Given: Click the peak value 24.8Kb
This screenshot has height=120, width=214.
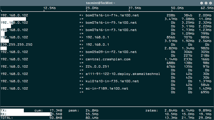Looking at the screenshot, I should pos(92,111).
